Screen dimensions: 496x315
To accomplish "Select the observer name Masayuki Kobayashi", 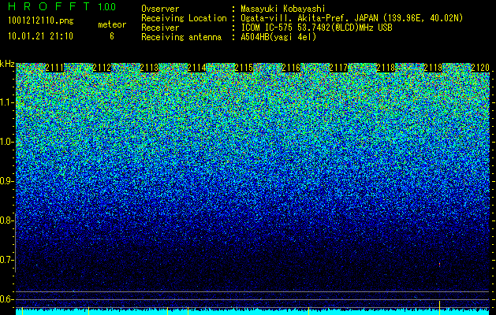I will tap(283, 9).
